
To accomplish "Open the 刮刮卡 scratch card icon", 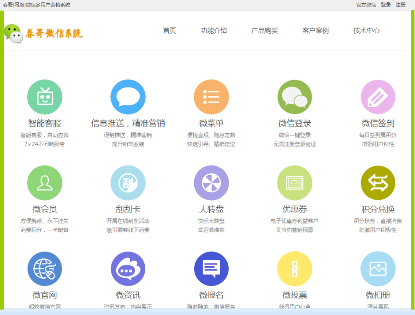I will [128, 183].
